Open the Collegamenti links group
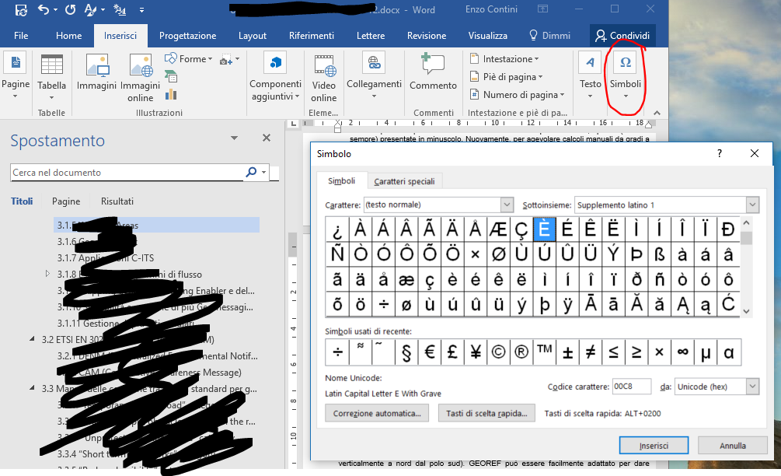781x476 pixels. (374, 72)
